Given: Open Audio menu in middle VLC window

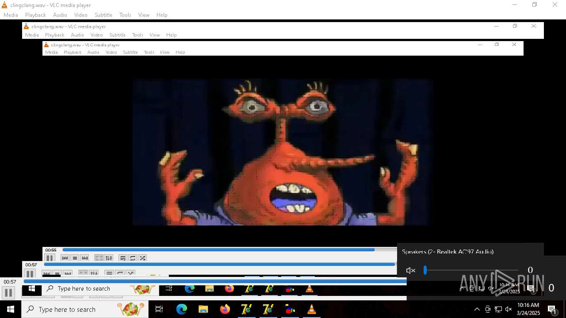Looking at the screenshot, I should coord(77,35).
